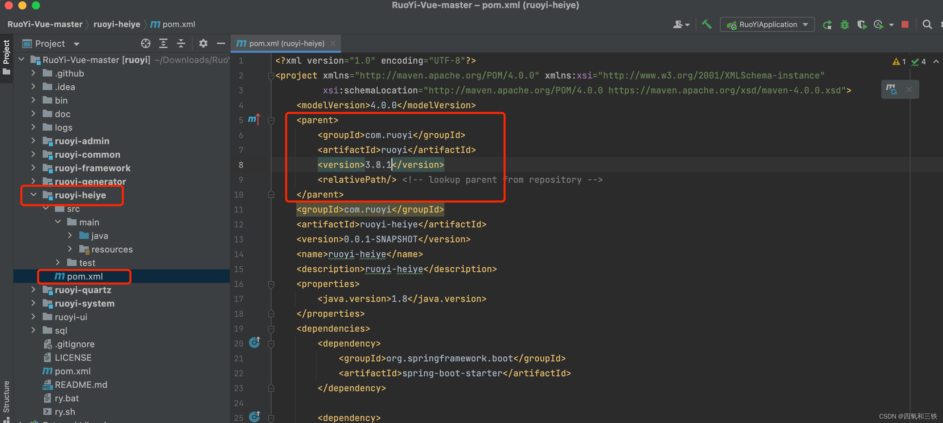Click pom.xml breadcrumb in navigation bar

(x=173, y=24)
